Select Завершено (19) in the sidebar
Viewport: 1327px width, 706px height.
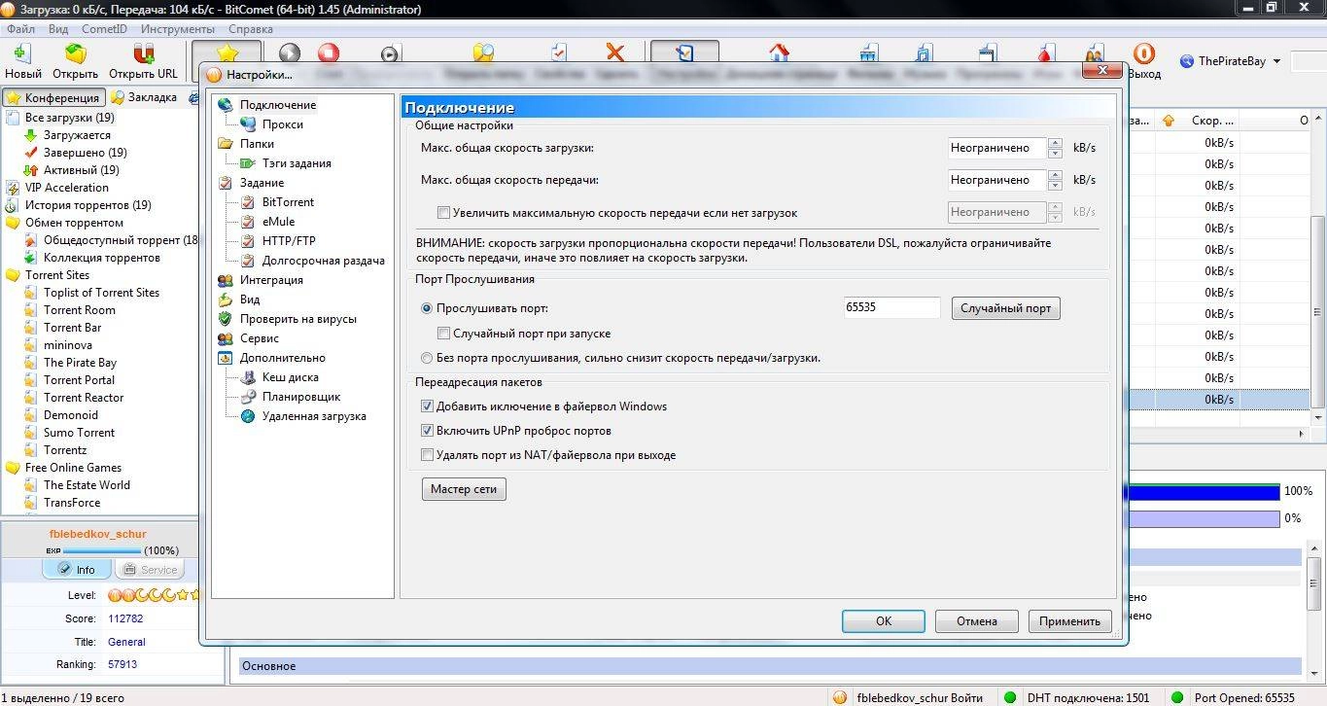click(x=85, y=153)
